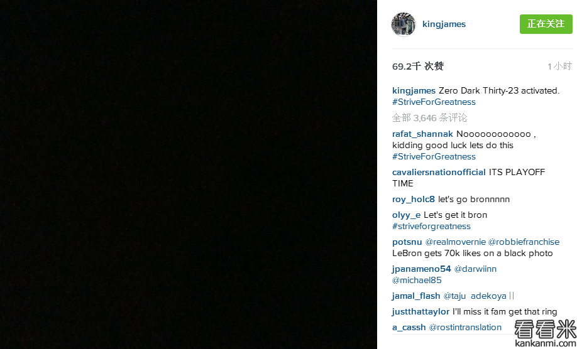Viewport: 577px width, 349px height.
Task: Open kingjames profile avatar picture
Action: [x=404, y=24]
